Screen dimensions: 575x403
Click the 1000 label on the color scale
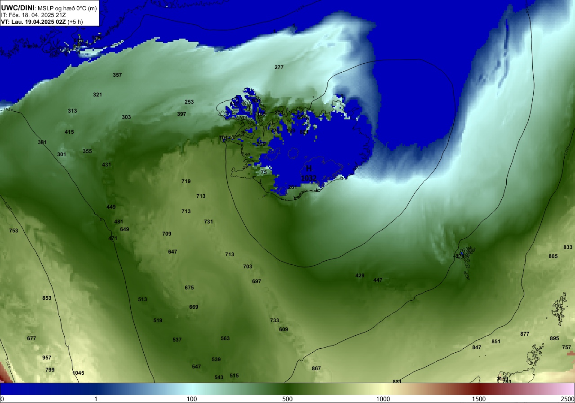click(x=383, y=399)
